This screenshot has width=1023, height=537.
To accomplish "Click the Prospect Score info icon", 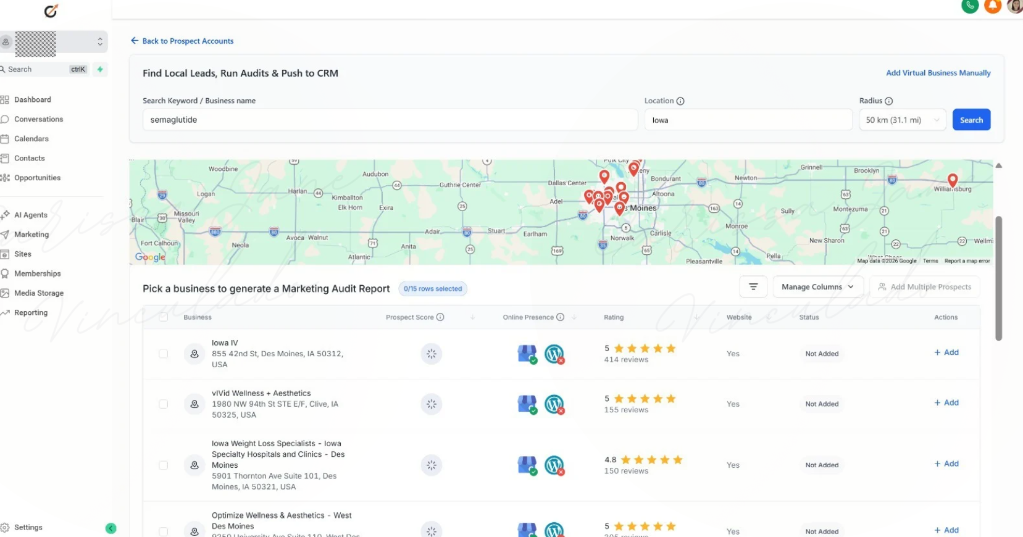I will pos(440,317).
